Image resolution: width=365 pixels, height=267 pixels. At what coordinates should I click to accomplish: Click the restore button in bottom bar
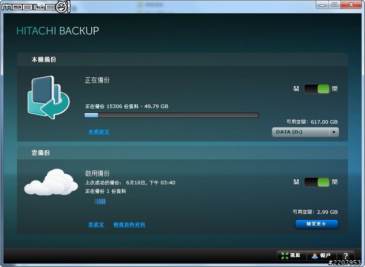tap(291, 256)
